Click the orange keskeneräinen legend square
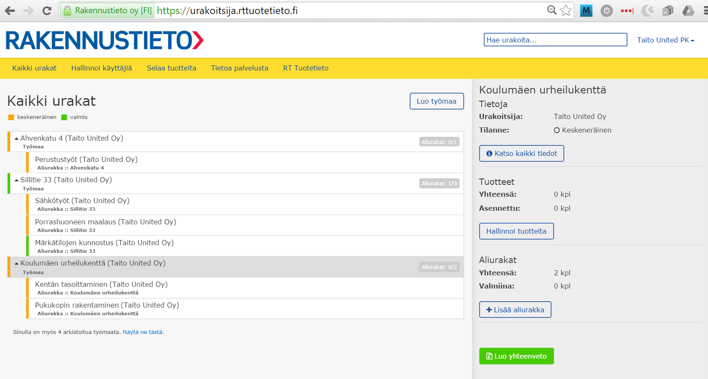The height and width of the screenshot is (379, 708). point(11,117)
